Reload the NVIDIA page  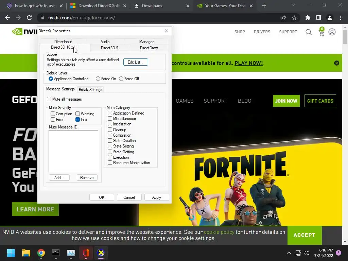(29, 18)
